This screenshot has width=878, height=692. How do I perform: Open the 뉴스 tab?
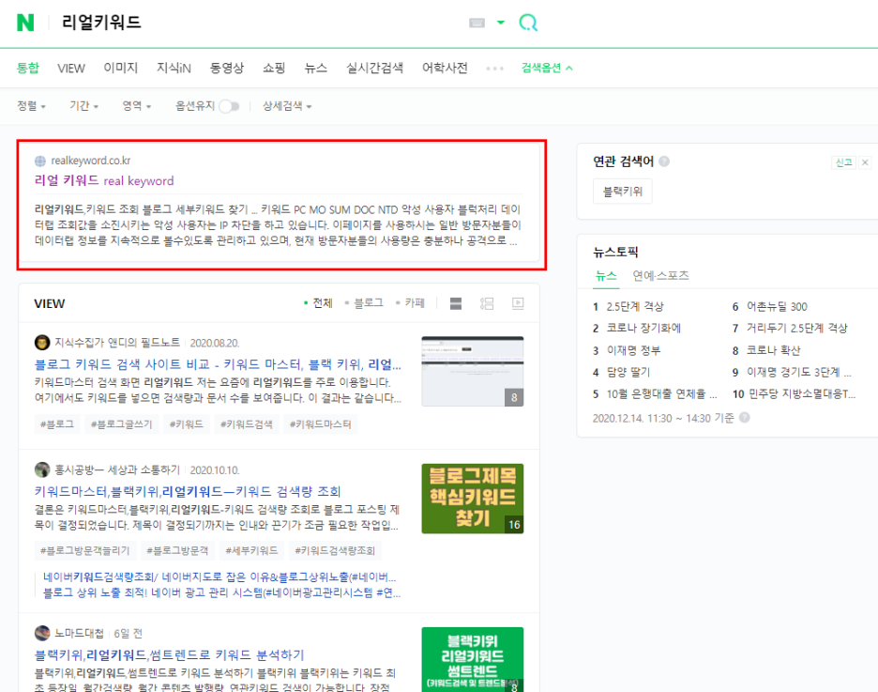(315, 68)
